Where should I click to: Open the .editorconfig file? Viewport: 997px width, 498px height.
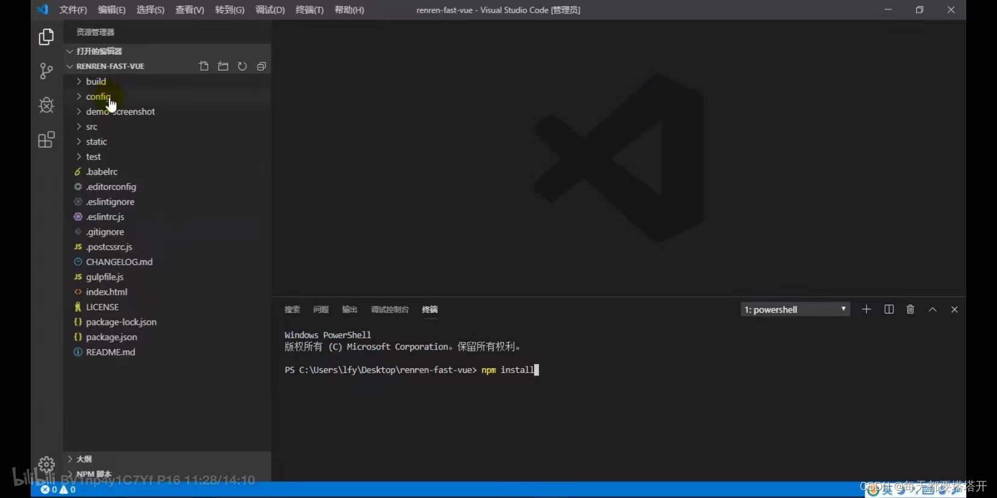[x=167, y=186]
